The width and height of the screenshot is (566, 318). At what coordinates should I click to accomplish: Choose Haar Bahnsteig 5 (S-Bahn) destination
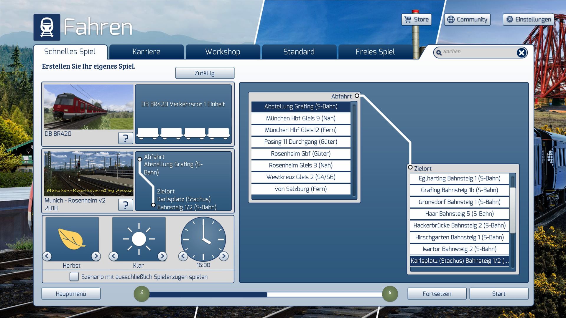click(x=459, y=213)
